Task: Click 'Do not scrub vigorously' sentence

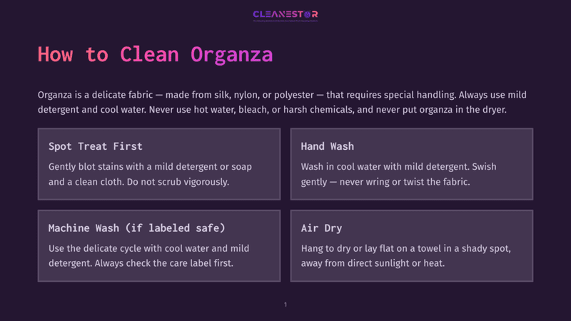Action: point(178,182)
